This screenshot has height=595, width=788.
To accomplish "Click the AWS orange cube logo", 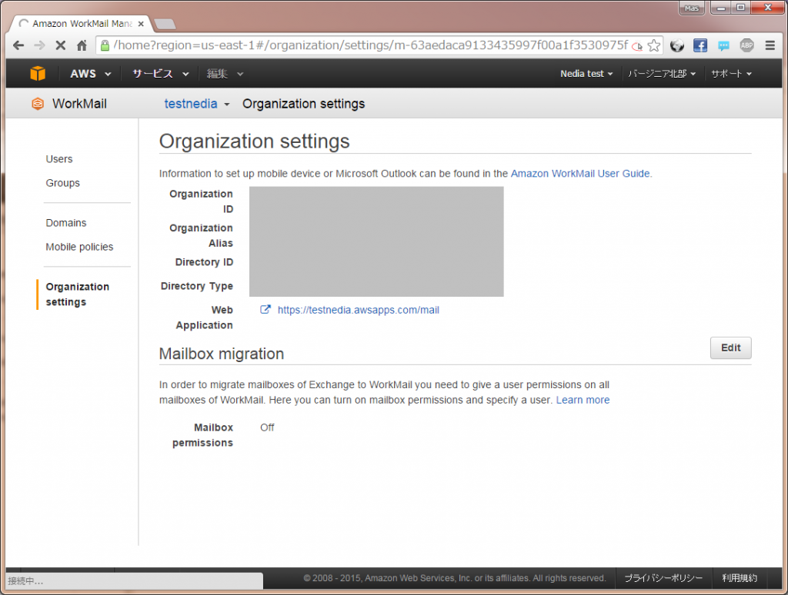I will click(x=38, y=73).
